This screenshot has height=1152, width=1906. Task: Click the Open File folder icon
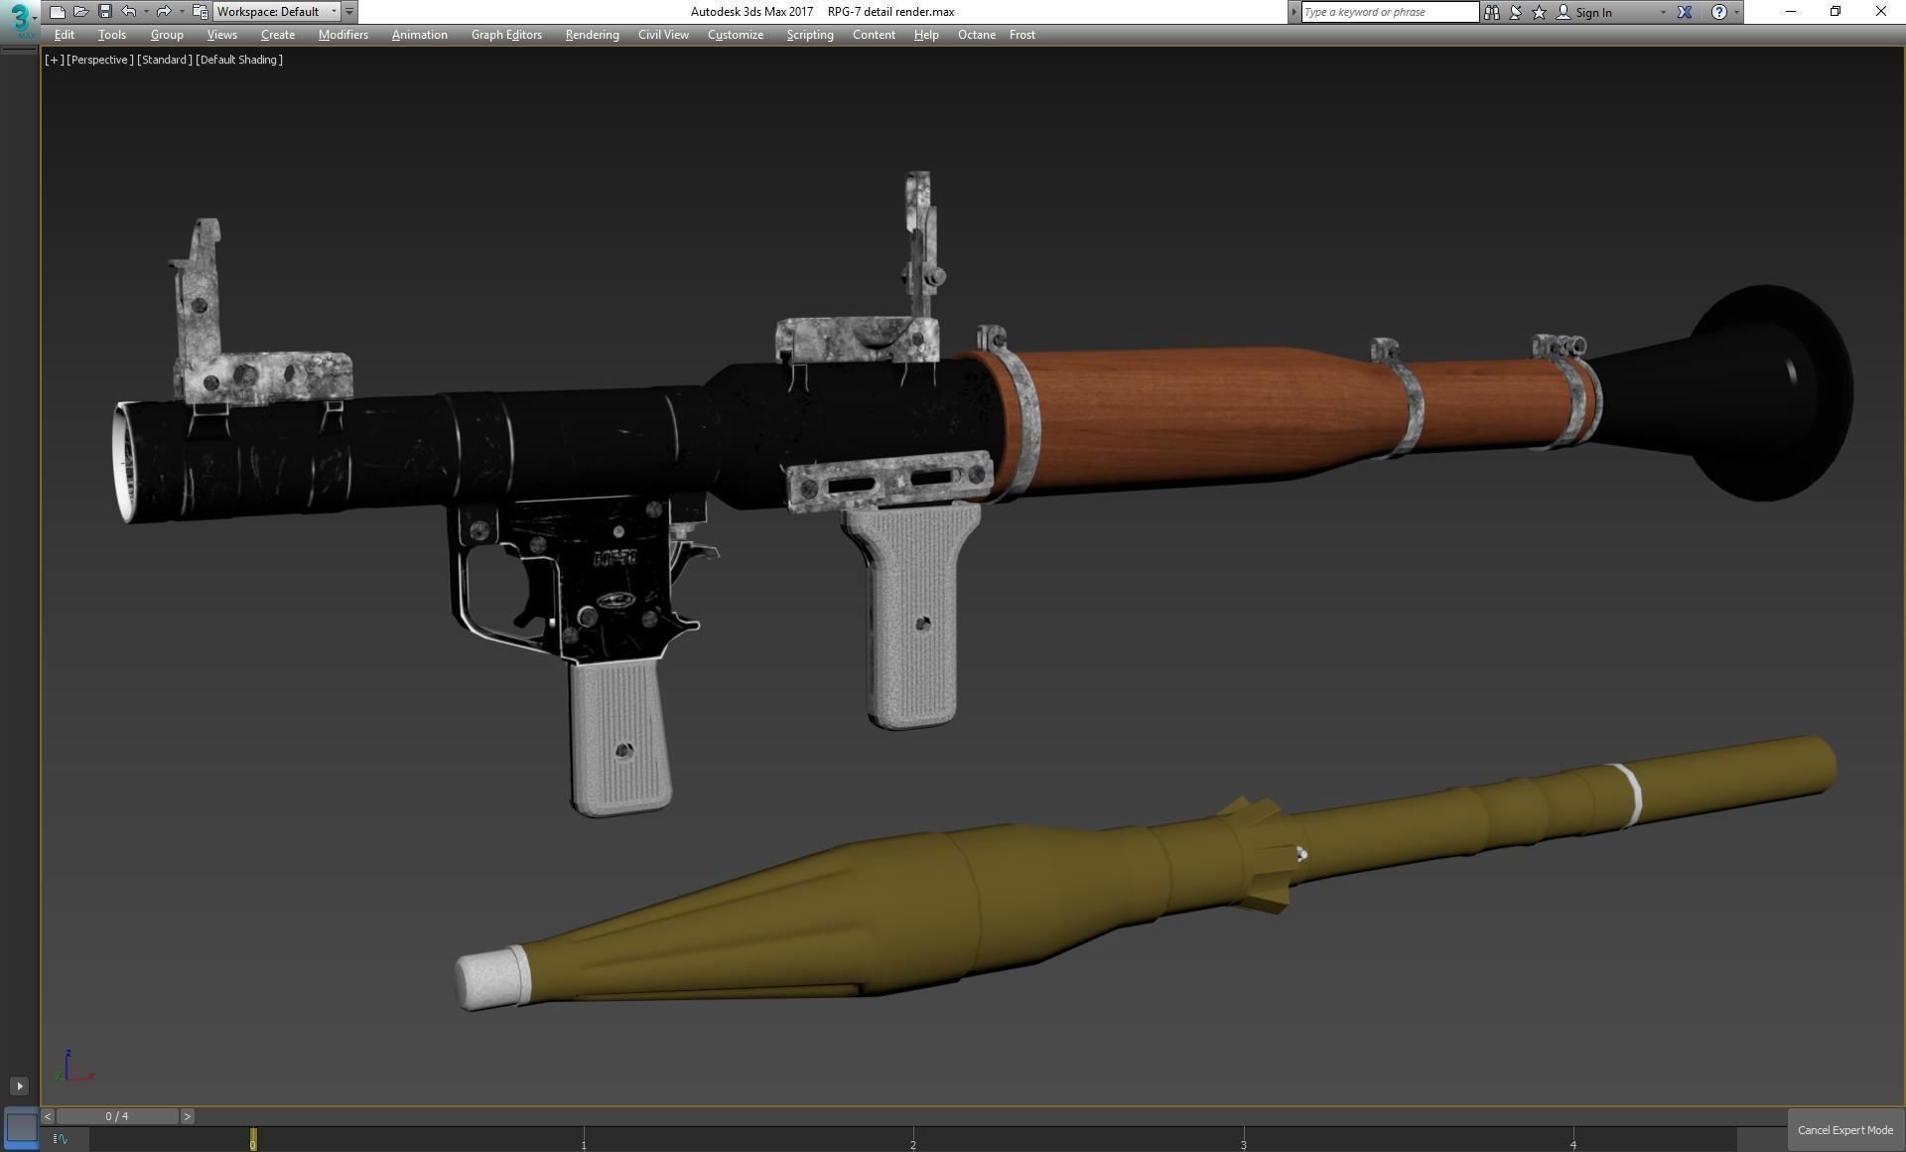pos(80,12)
